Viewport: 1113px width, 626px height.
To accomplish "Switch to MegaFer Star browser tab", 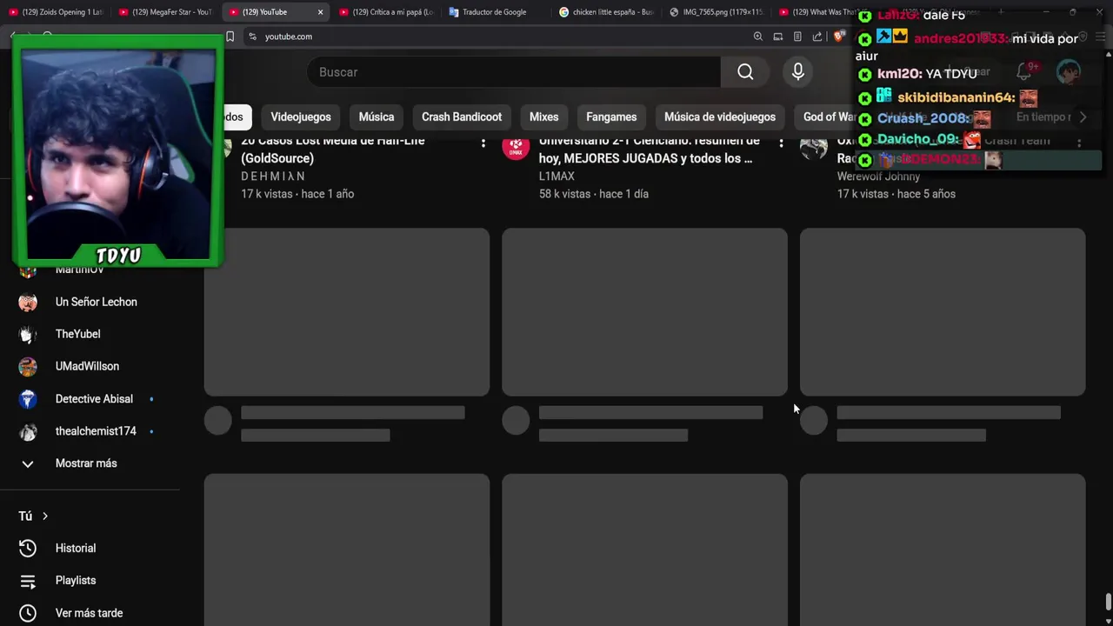I will (165, 12).
